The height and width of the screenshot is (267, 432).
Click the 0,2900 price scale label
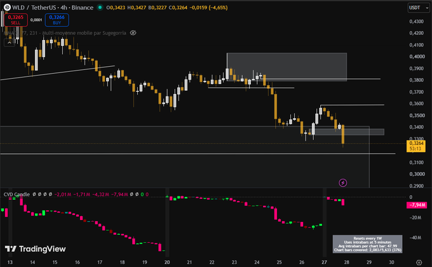pyautogui.click(x=416, y=186)
